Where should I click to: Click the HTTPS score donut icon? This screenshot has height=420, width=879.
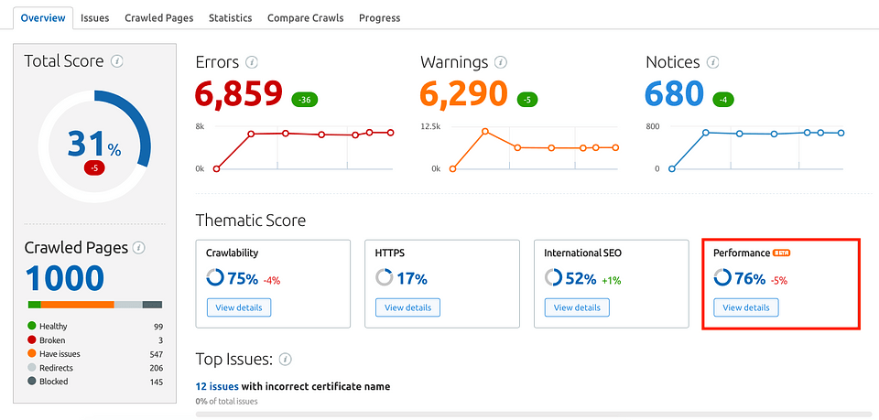[x=384, y=278]
